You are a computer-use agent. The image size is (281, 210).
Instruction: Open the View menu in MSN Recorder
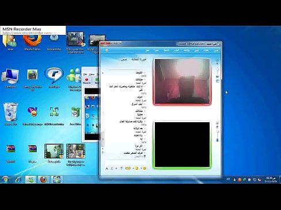click(92, 74)
